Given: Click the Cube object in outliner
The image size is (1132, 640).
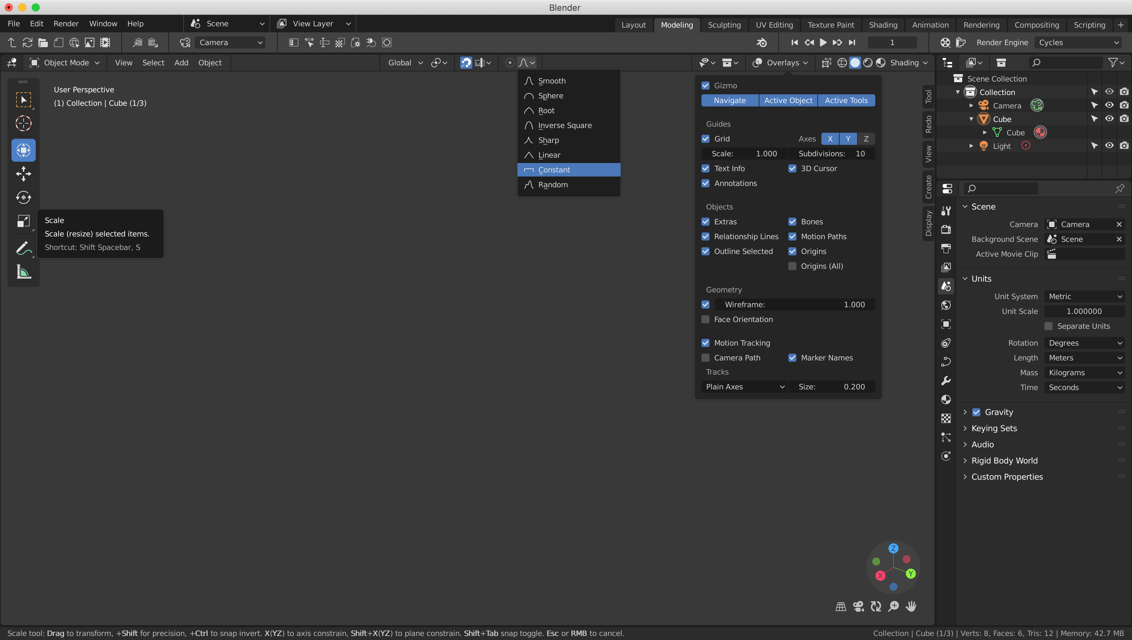Looking at the screenshot, I should (1002, 118).
